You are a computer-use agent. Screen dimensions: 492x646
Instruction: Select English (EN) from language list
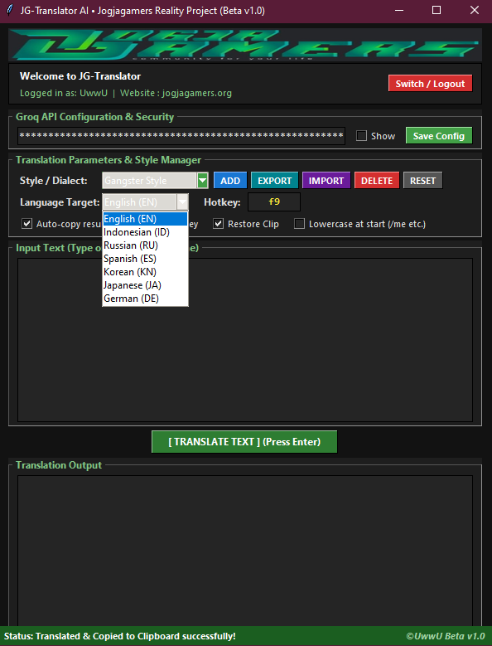[145, 219]
